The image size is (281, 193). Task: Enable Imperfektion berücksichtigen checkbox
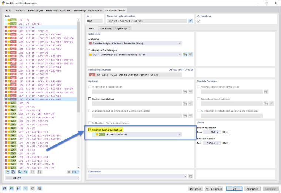coord(89,87)
